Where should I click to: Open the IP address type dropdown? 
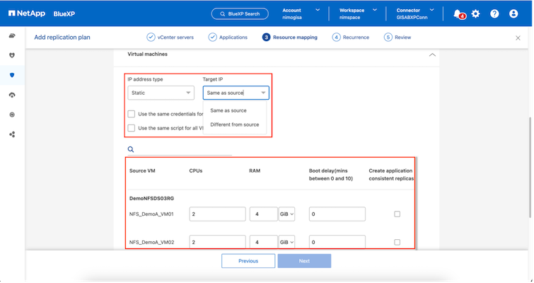[x=161, y=93]
